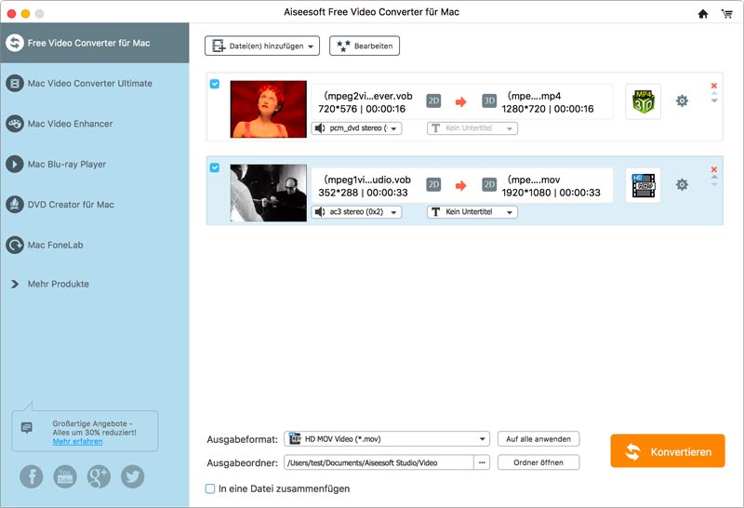Open pcm_dvd stereo audio track dropdown

pyautogui.click(x=356, y=128)
